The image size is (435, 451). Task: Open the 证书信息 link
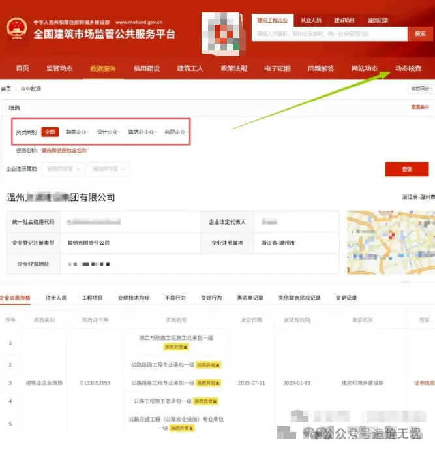(x=425, y=383)
